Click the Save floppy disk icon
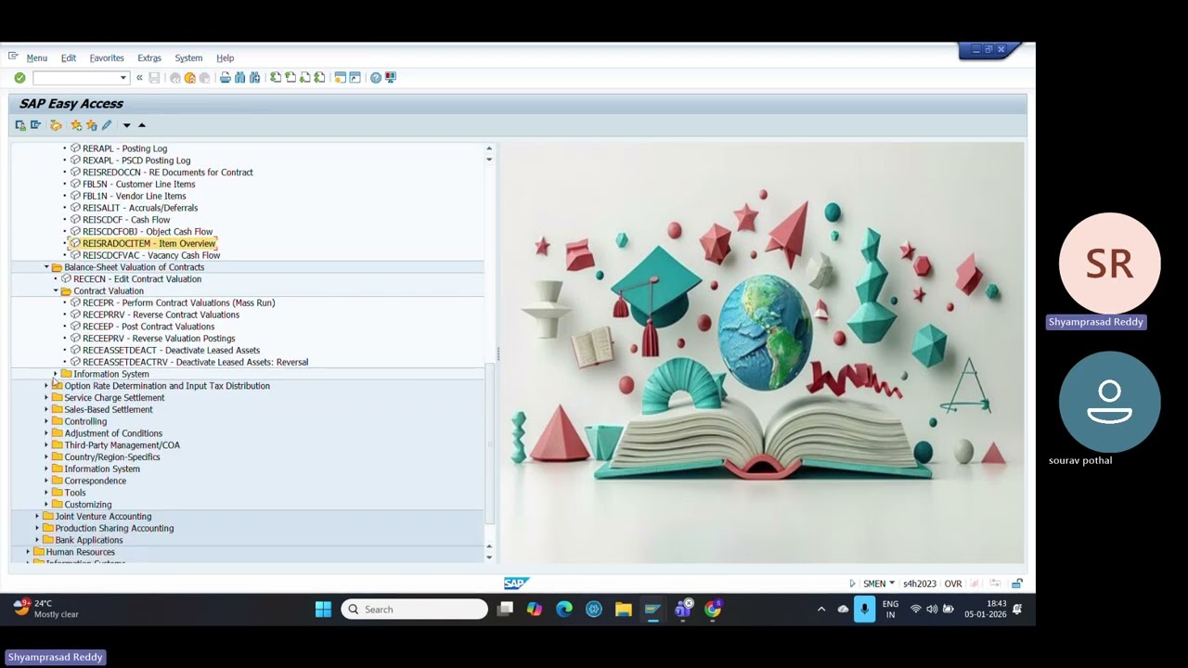 (x=154, y=78)
